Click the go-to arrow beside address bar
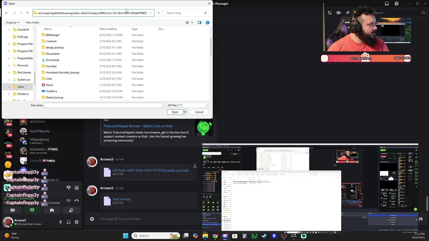The width and height of the screenshot is (429, 241). tap(158, 13)
